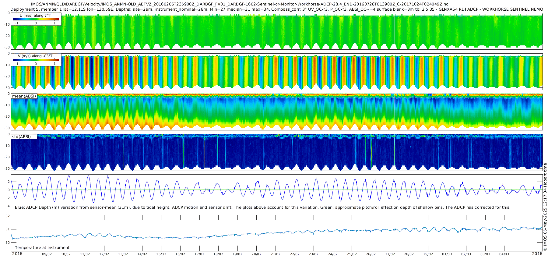Click the 04/03 date tick label
The width and height of the screenshot is (548, 259).
(x=504, y=254)
